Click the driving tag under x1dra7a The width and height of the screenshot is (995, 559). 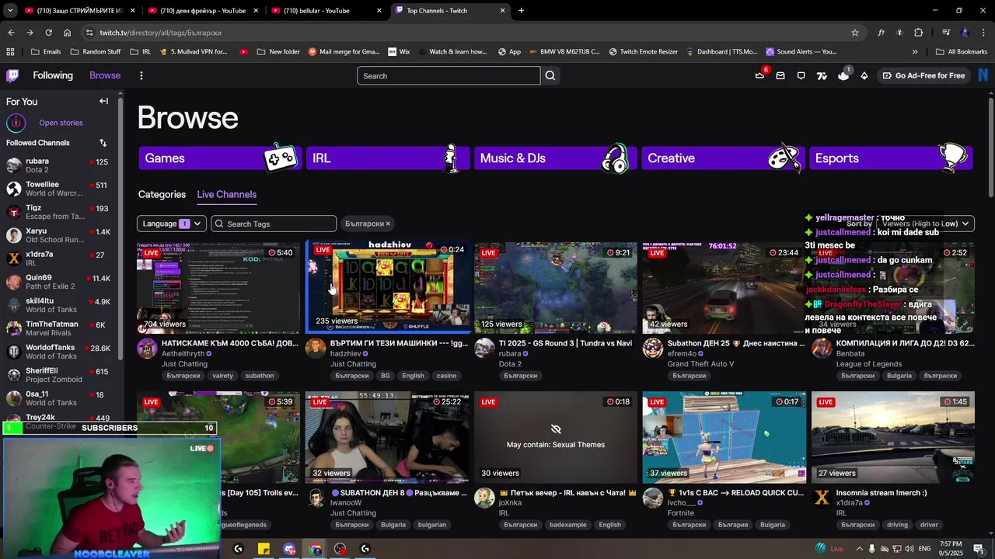click(897, 525)
